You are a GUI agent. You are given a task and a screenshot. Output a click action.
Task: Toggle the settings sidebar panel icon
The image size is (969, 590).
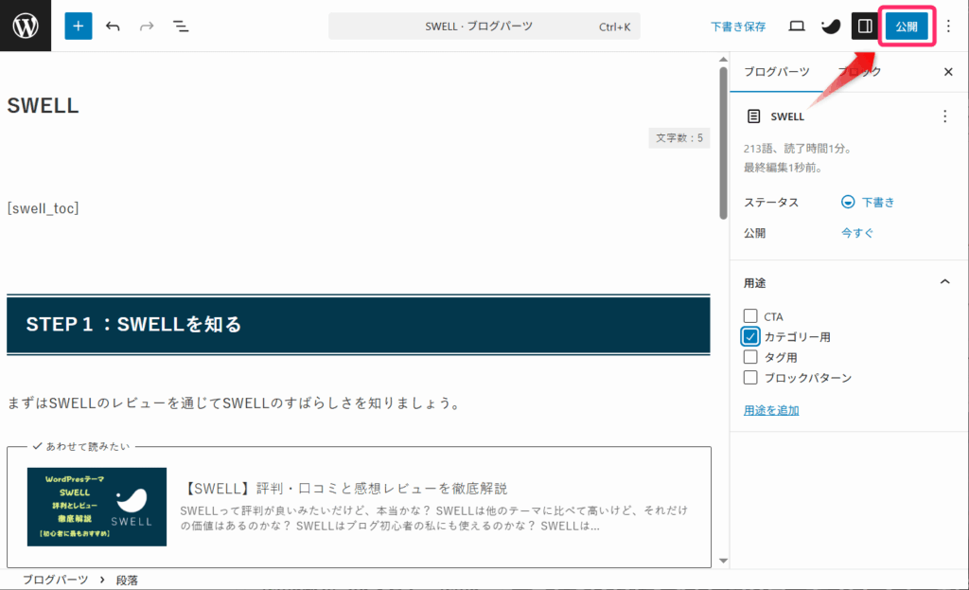coord(865,26)
